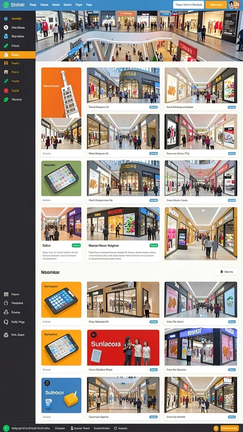Image resolution: width=243 pixels, height=432 pixels.
Task: Click the green circle icon in the bottom bar
Action: click(6, 428)
